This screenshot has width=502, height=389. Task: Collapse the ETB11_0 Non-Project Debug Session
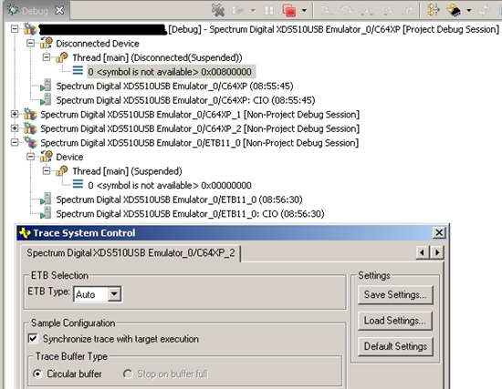tap(15, 142)
